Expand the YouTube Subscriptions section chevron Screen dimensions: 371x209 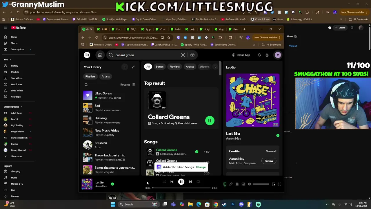pos(21,107)
